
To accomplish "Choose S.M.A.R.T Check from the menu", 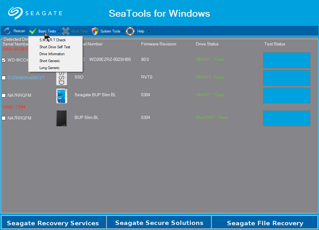I will point(52,40).
